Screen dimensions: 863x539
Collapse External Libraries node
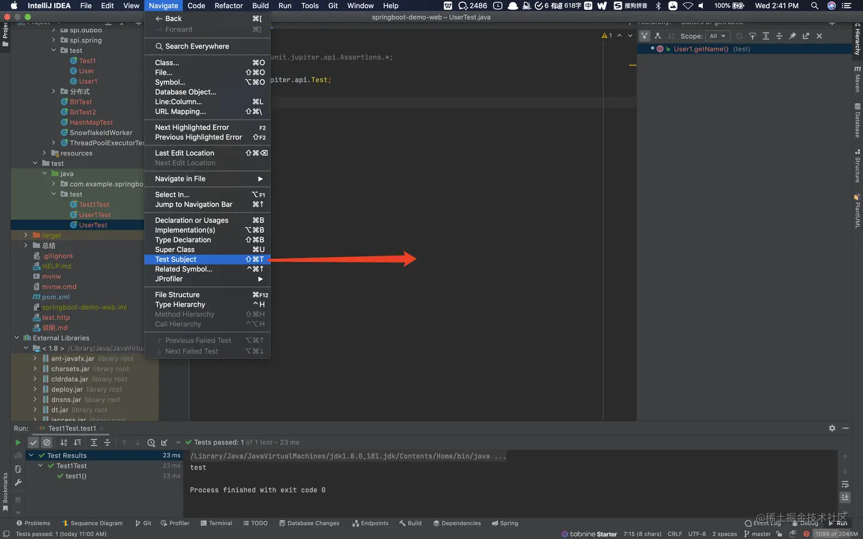(x=17, y=338)
